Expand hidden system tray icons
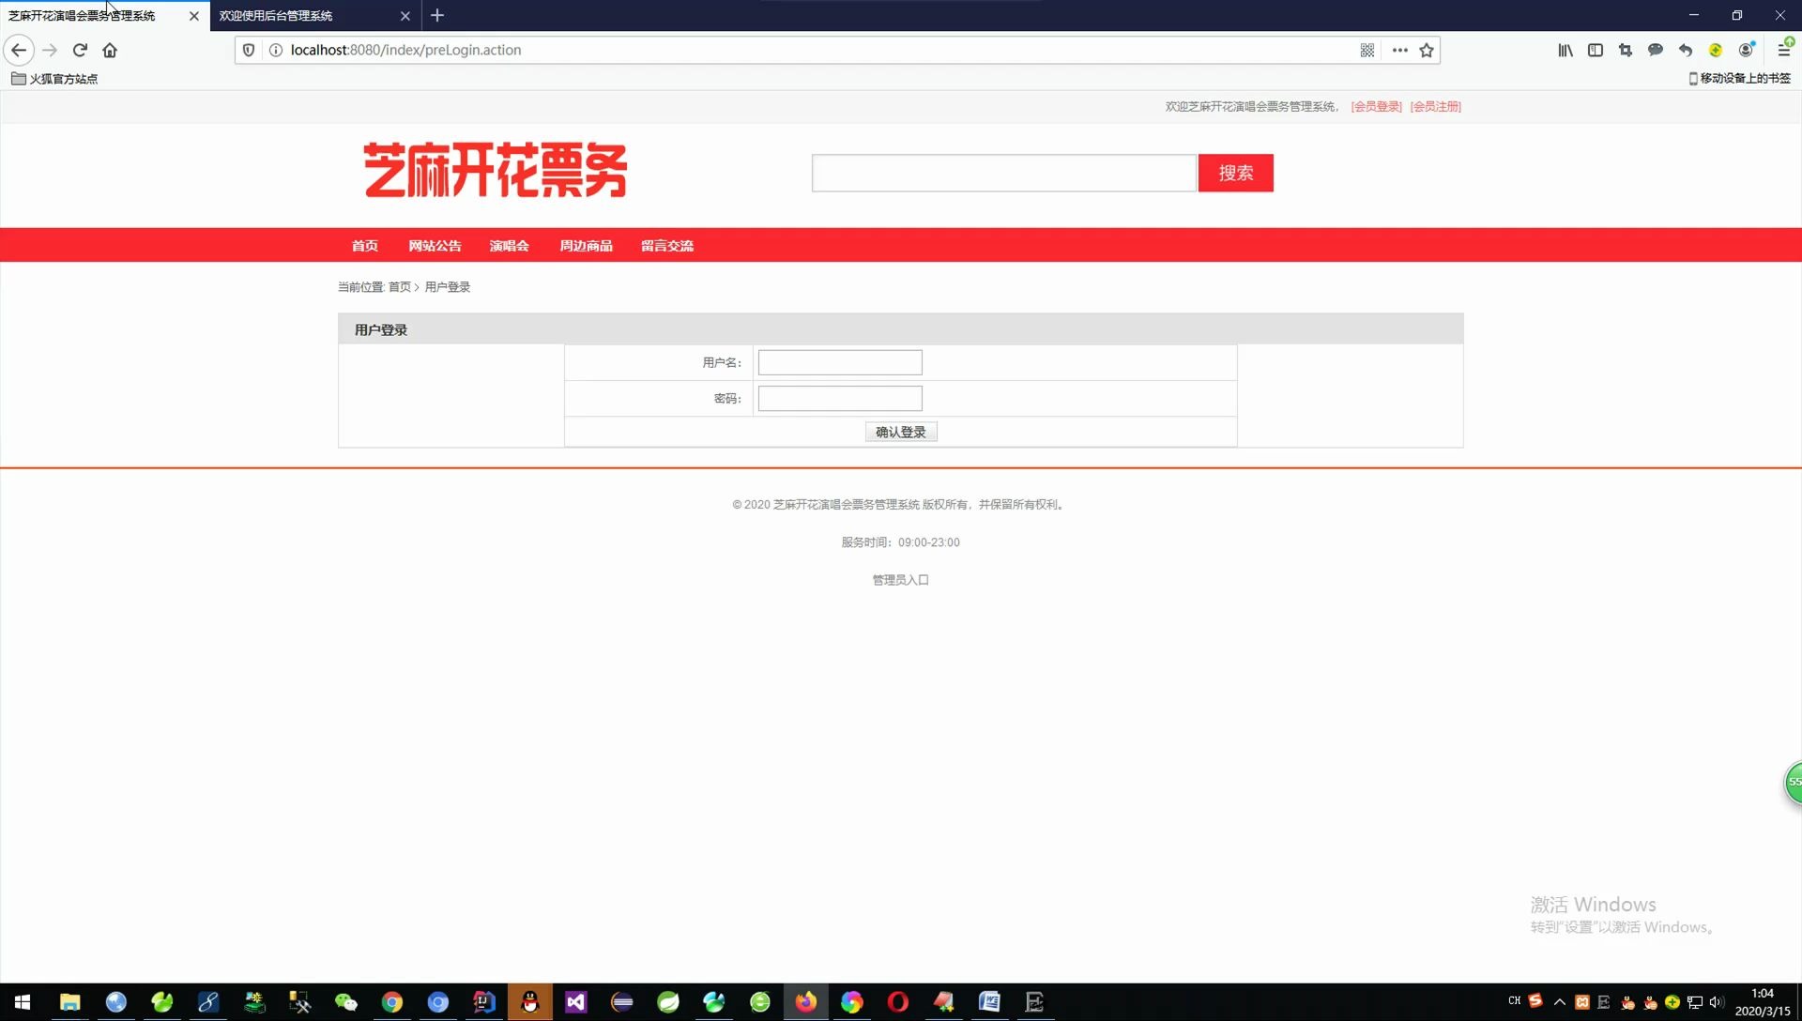Viewport: 1802px width, 1021px height. point(1559,1002)
